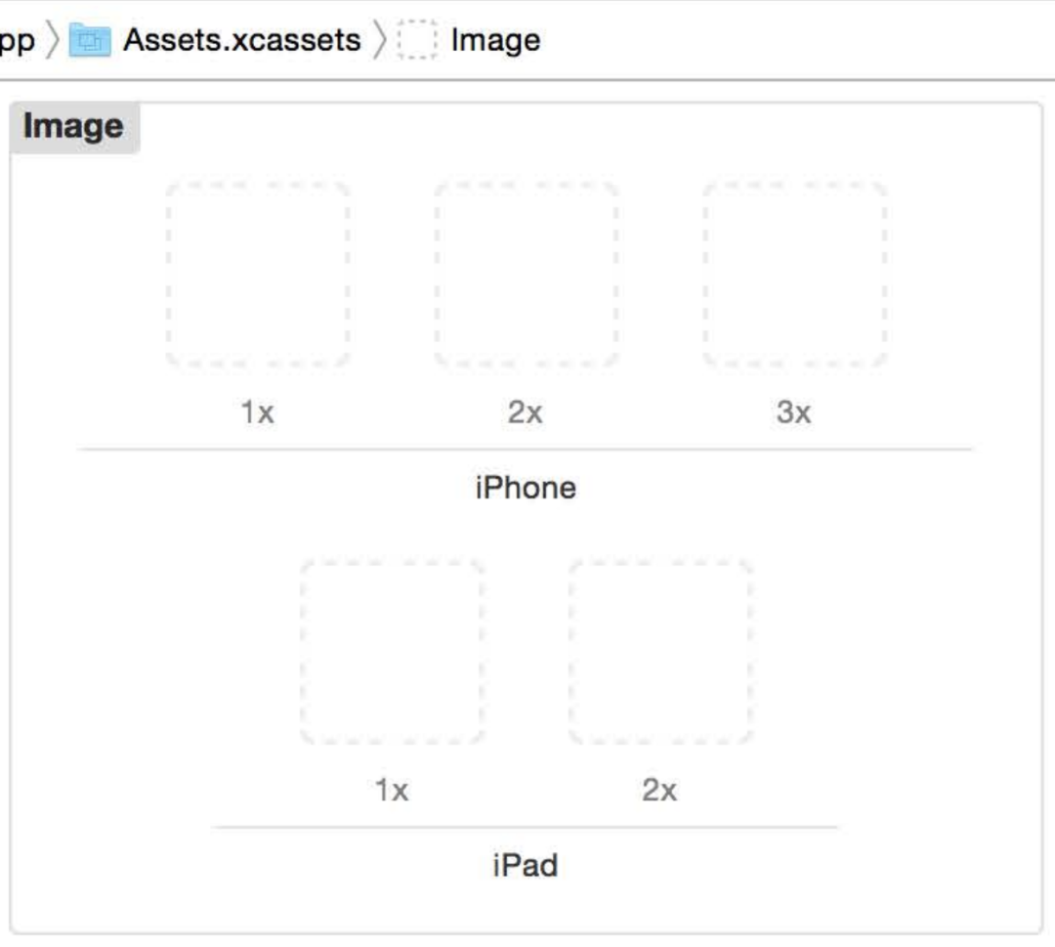Select the iPad 2x image well
1055x947 pixels.
pyautogui.click(x=660, y=652)
